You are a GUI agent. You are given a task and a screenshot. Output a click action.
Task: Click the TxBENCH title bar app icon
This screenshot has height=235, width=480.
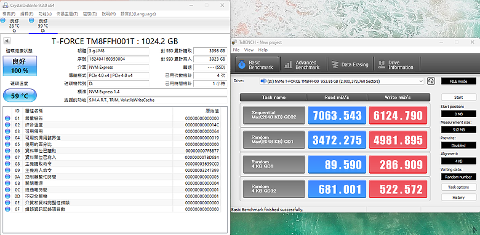click(x=234, y=42)
